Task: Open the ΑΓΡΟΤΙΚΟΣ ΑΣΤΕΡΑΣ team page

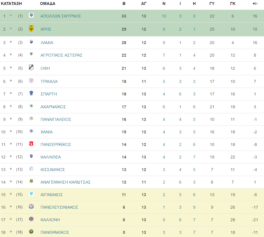Action: tap(62, 55)
